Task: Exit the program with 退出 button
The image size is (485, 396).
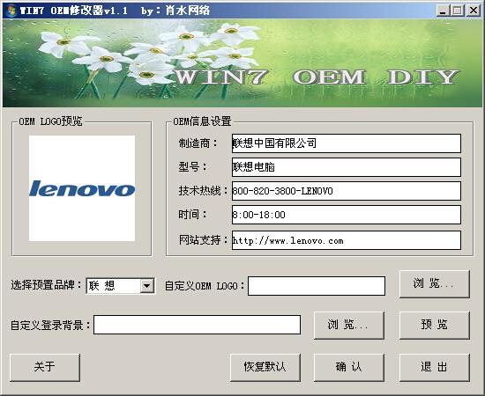Action: (434, 368)
